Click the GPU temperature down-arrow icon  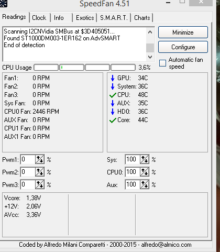click(x=113, y=78)
